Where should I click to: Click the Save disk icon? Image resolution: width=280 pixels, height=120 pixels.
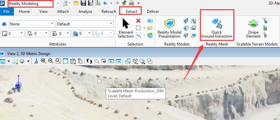click(83, 3)
